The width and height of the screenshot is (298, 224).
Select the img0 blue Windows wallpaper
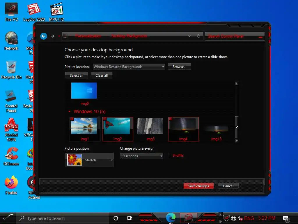tap(84, 91)
